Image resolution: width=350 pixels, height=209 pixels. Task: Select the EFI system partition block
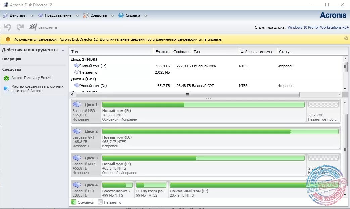[151, 189]
